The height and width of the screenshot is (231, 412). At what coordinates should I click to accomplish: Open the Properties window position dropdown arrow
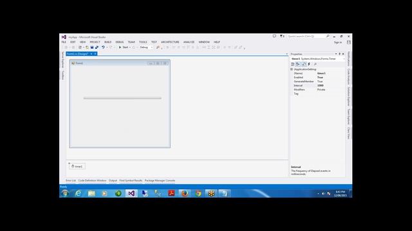[336, 54]
